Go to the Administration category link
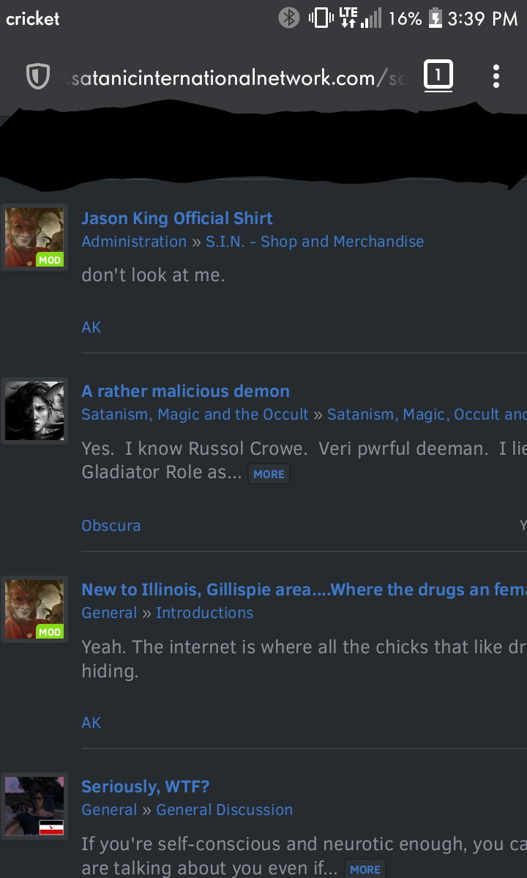The image size is (527, 878). click(x=134, y=242)
